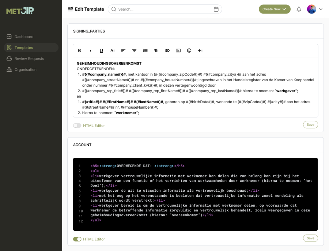This screenshot has width=329, height=251.
Task: Expand the user account chevron menu
Action: 321,9
